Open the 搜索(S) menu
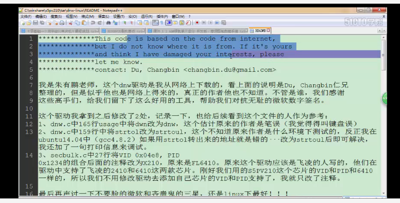This screenshot has width=400, height=203. point(56,16)
